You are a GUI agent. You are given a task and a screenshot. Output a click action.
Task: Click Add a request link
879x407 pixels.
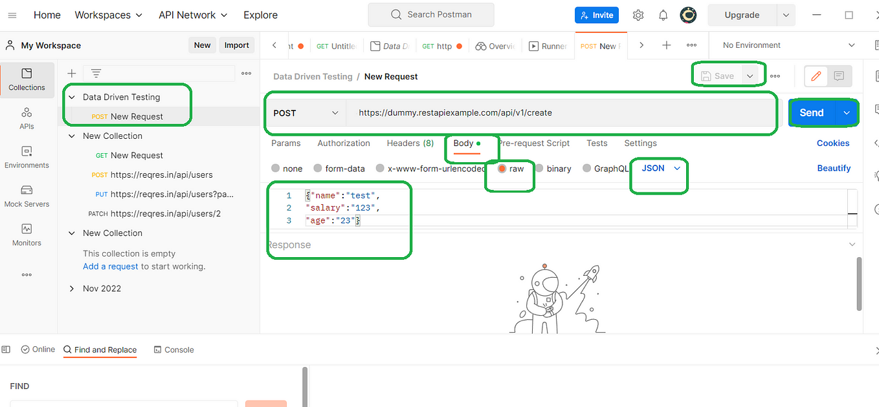[x=111, y=266]
